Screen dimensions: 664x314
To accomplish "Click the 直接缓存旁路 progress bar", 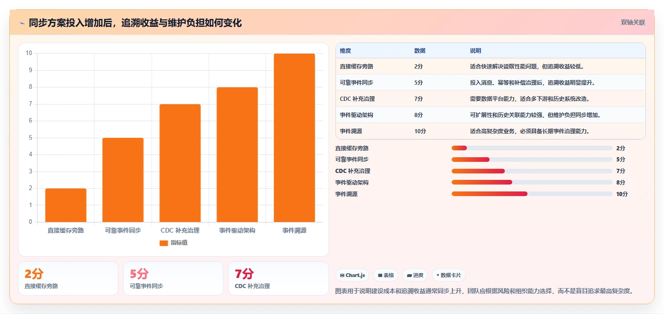I will point(532,148).
